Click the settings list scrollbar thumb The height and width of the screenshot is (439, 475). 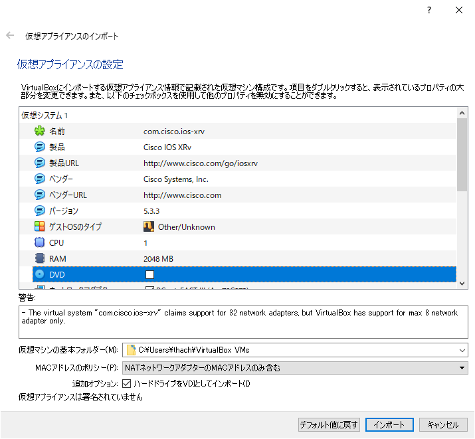pyautogui.click(x=462, y=155)
